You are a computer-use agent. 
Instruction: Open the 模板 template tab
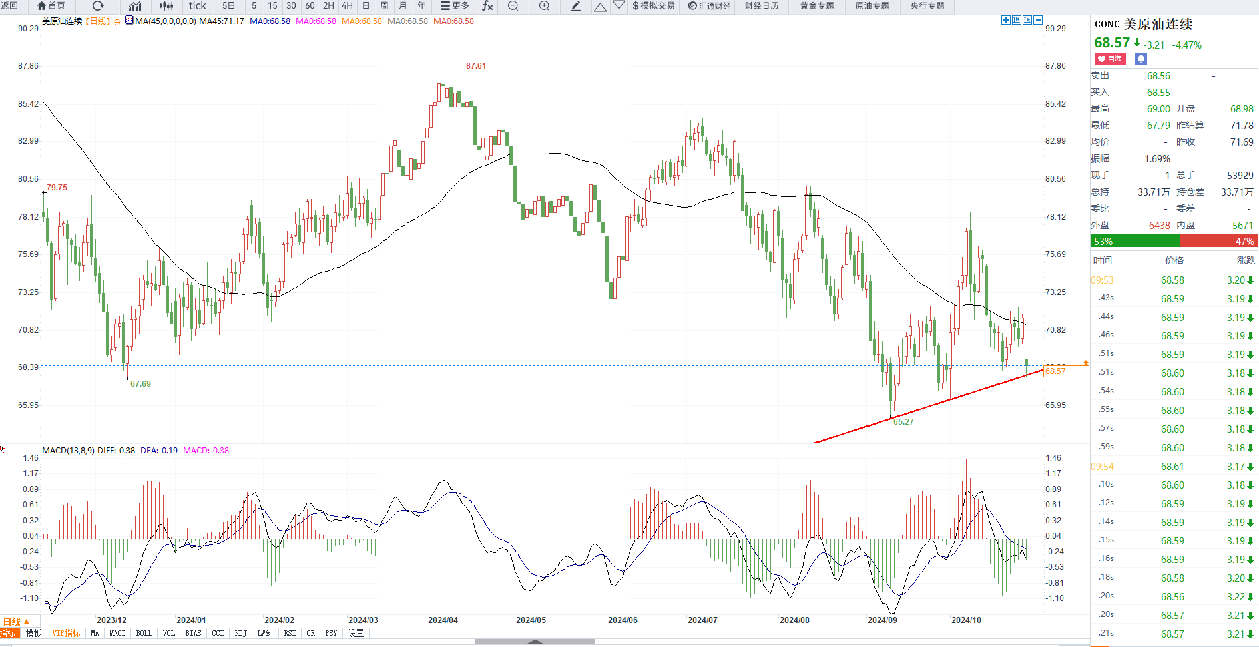tap(33, 633)
